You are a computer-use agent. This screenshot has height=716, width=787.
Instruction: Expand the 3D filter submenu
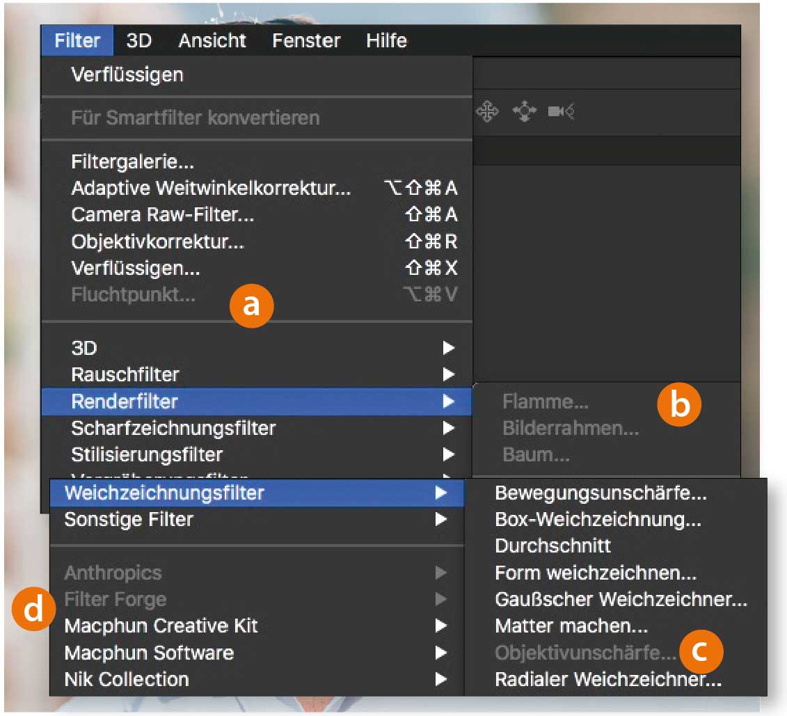257,348
